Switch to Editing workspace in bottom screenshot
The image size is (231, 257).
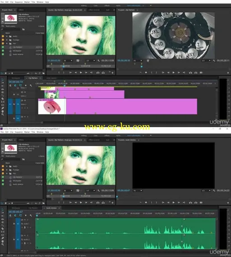pyautogui.click(x=84, y=136)
